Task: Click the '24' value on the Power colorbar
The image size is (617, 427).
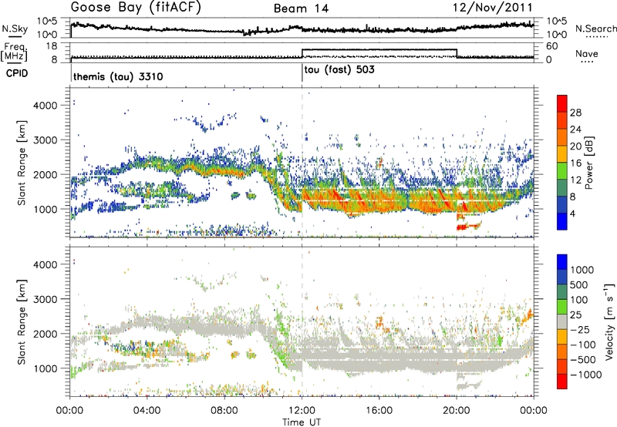Action: (x=575, y=129)
